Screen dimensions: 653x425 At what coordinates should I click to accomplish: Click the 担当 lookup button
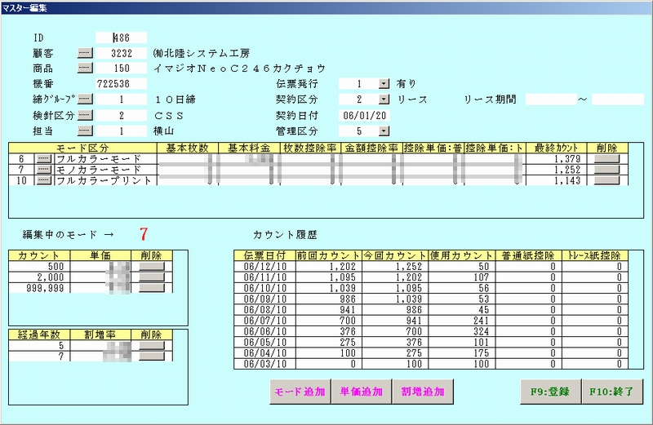tap(86, 131)
